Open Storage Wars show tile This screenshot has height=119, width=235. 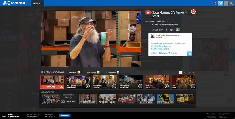coord(107,99)
